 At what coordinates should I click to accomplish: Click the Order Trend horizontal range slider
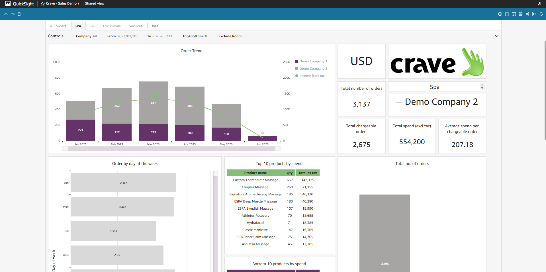pyautogui.click(x=171, y=148)
